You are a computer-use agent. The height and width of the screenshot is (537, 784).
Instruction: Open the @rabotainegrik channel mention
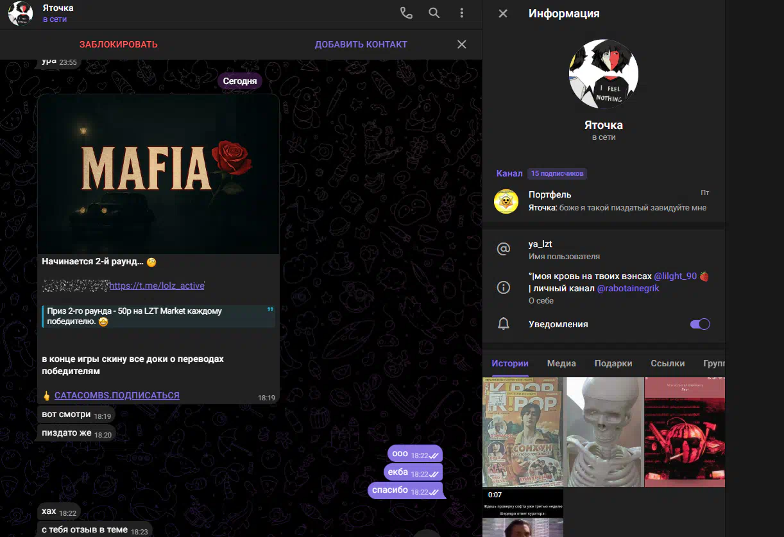click(629, 288)
